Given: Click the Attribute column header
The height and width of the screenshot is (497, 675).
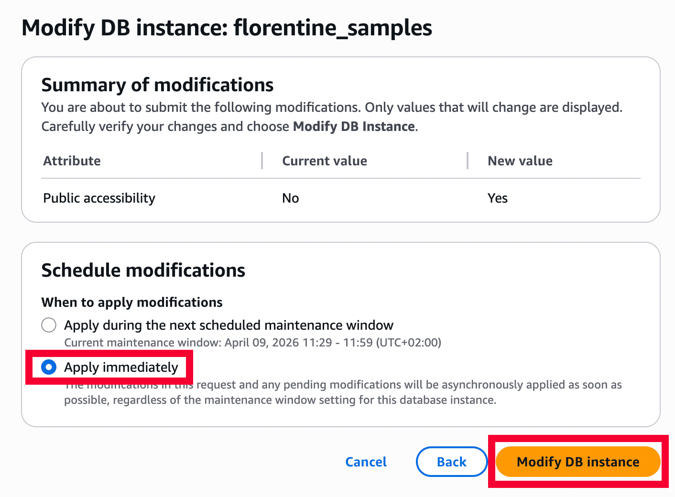Looking at the screenshot, I should [x=72, y=161].
